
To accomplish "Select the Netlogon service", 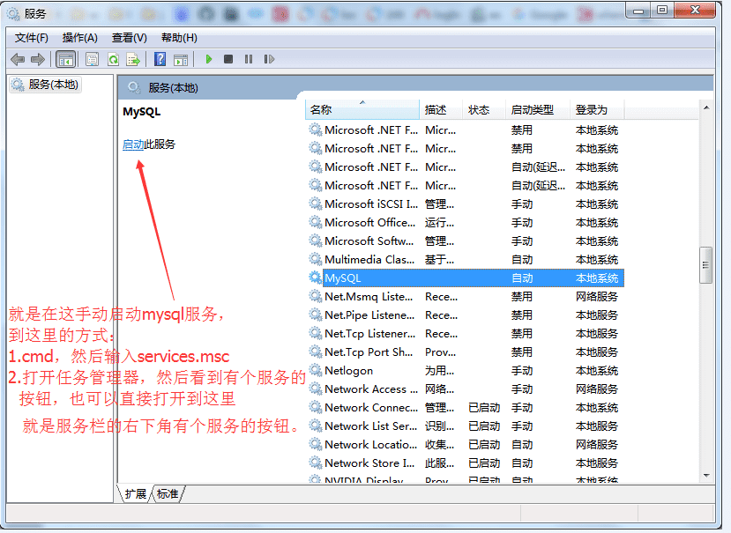I will 466,370.
